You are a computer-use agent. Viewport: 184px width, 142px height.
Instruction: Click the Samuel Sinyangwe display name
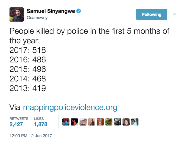51,11
